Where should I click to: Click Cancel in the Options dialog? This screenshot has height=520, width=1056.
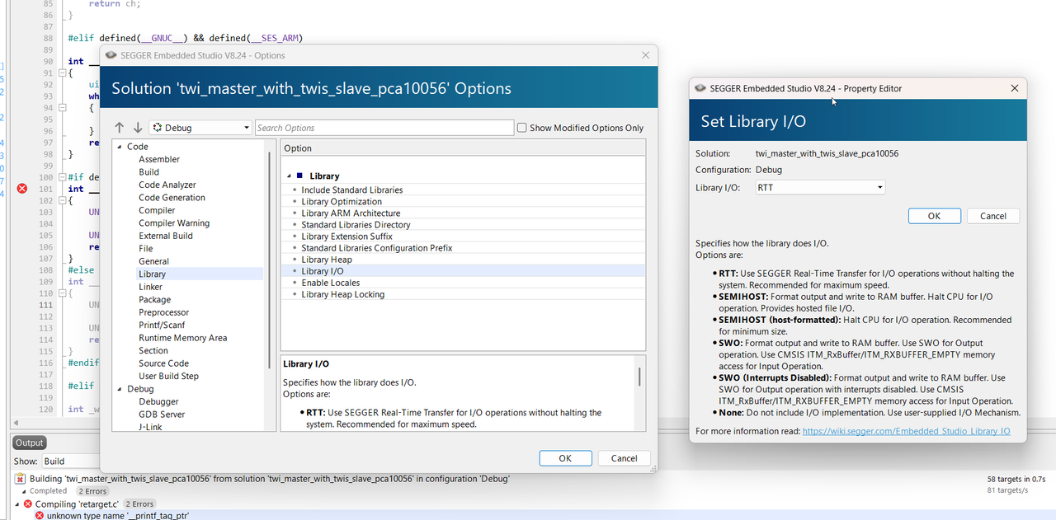624,458
